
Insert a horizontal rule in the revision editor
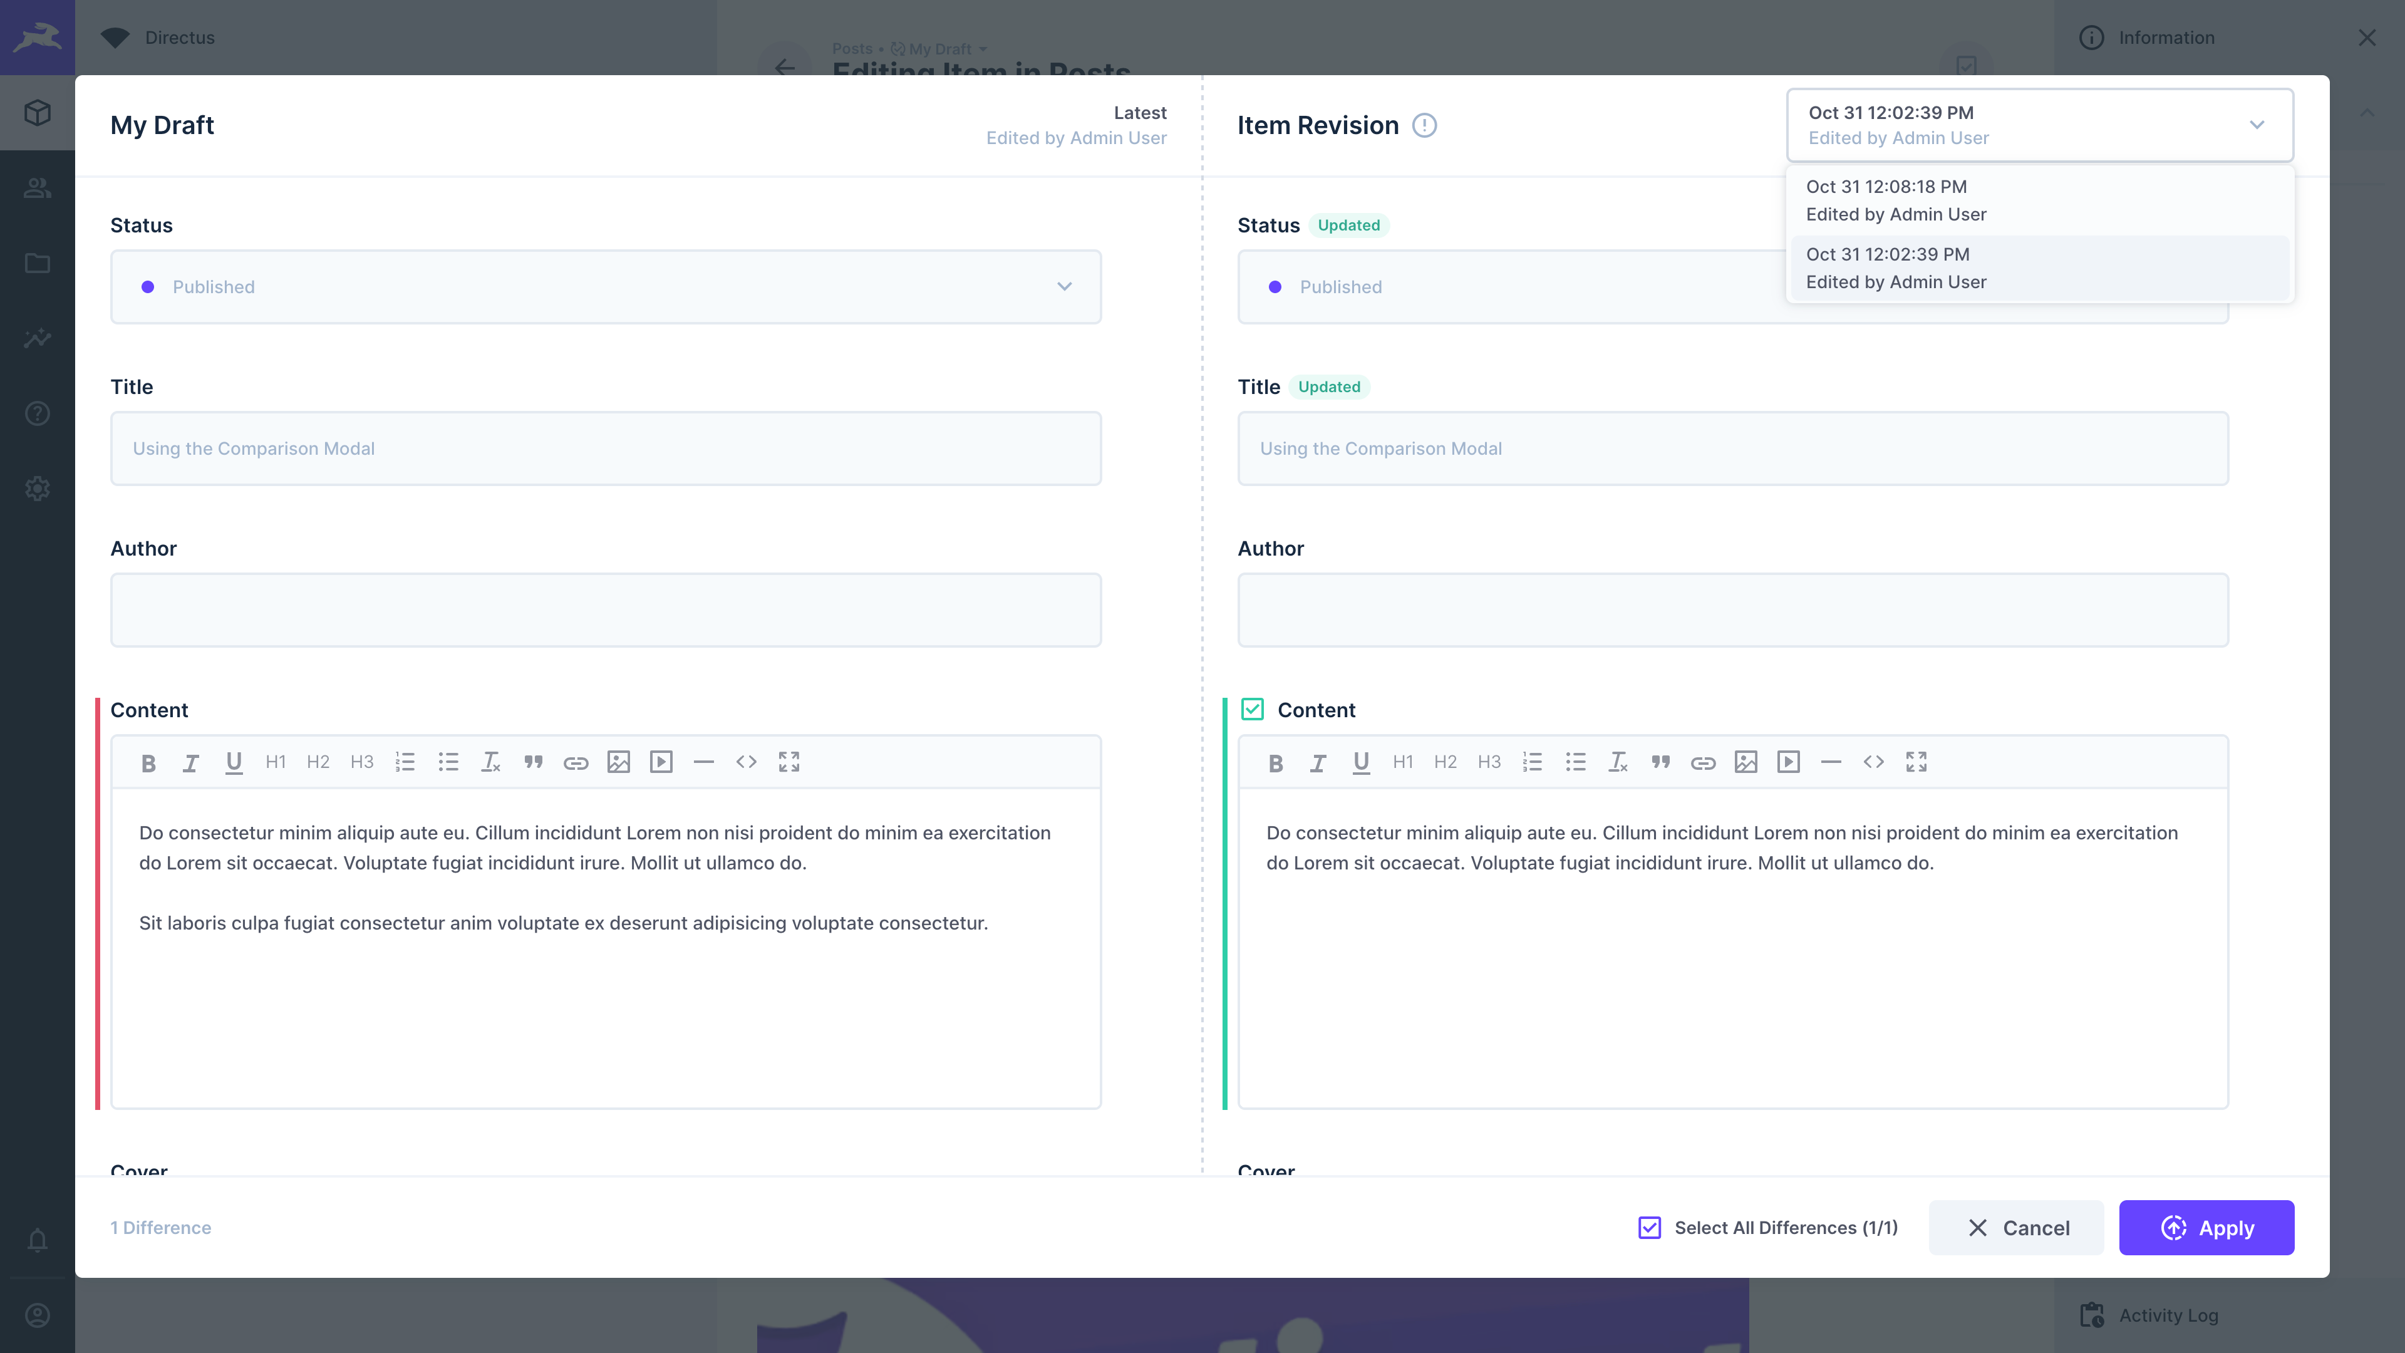[1831, 762]
